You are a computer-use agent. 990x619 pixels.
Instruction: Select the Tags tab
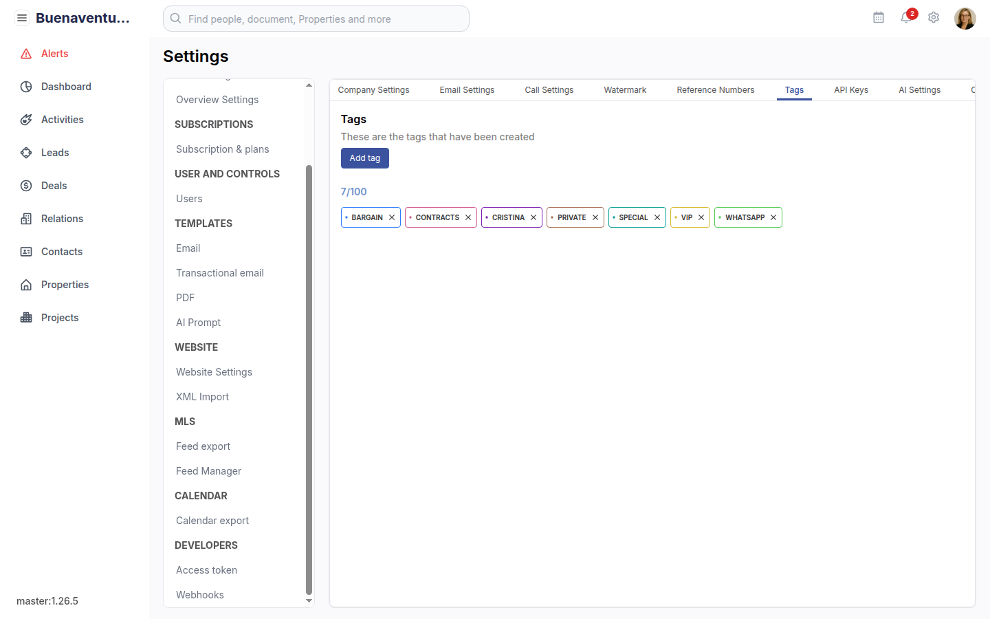(794, 90)
